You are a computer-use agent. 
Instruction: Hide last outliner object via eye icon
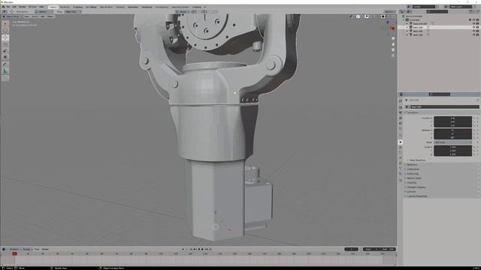473,35
